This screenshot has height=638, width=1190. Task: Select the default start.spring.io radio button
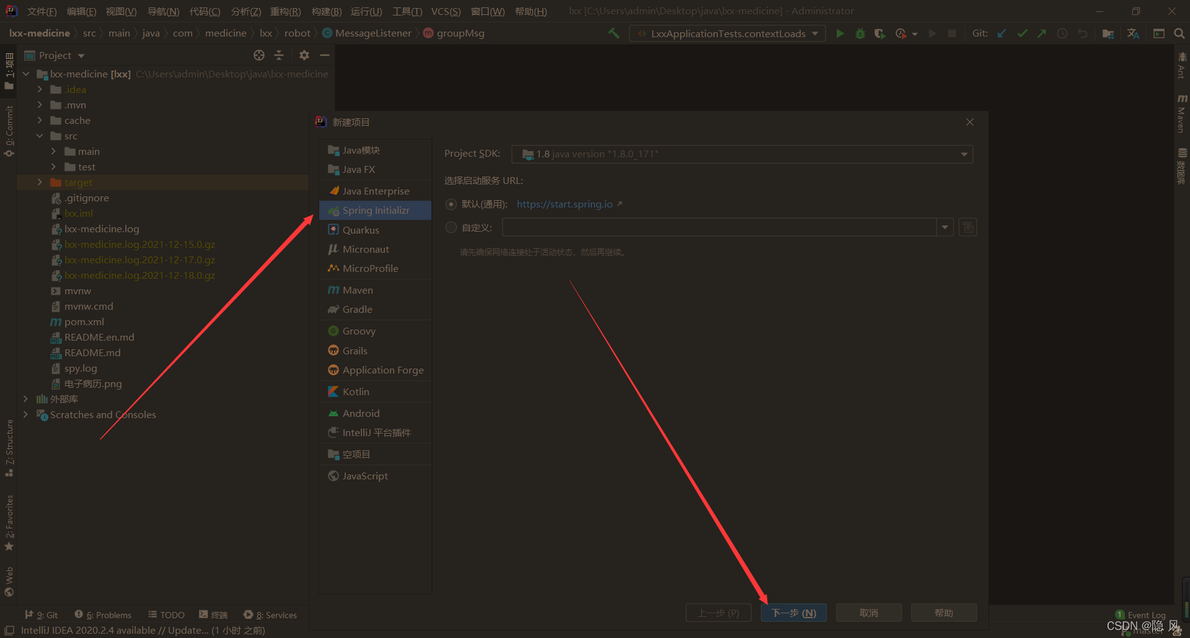(x=451, y=204)
